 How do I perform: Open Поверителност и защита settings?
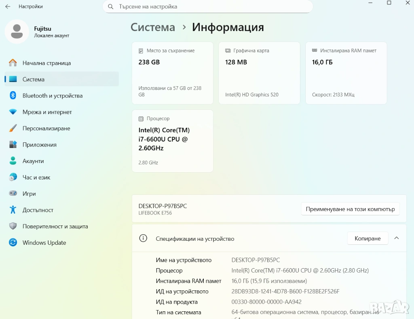click(55, 226)
